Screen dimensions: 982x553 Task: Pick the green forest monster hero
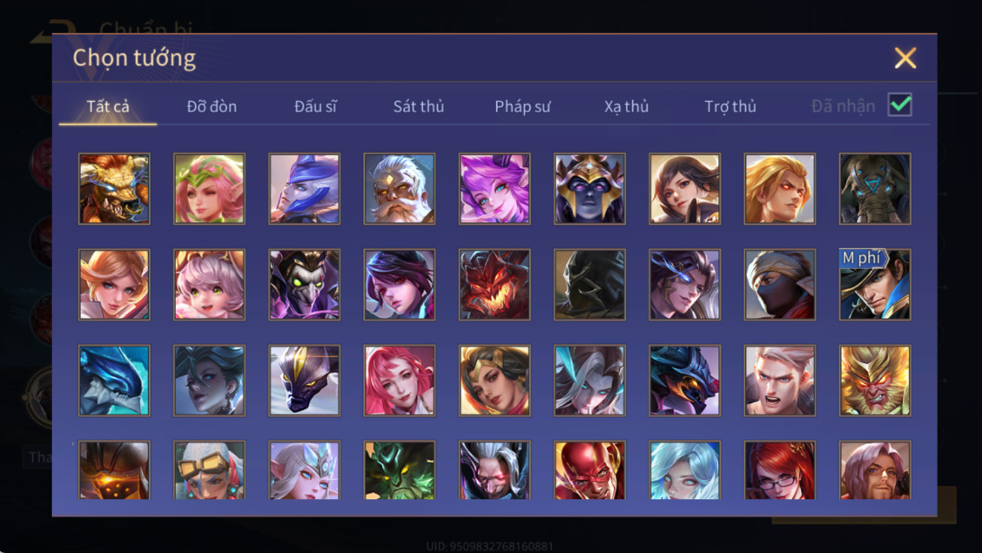tap(400, 470)
